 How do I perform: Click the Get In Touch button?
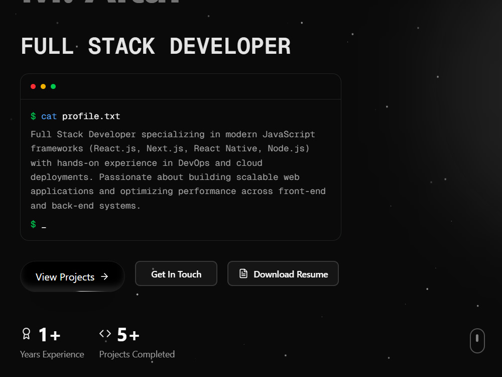176,273
